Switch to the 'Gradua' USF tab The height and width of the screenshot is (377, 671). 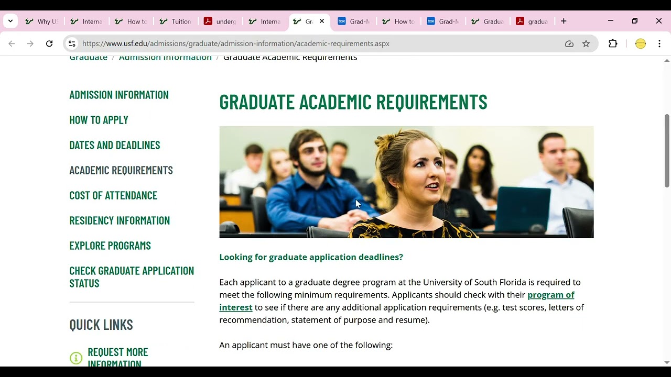pos(488,21)
